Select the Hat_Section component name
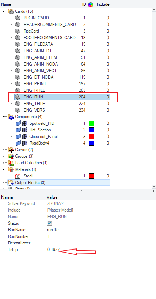Screen dimensions: 156x299 [x=40, y=130]
